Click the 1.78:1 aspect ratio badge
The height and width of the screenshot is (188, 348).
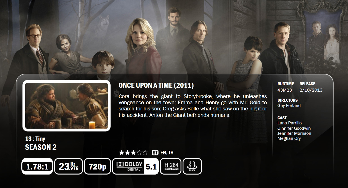37,166
